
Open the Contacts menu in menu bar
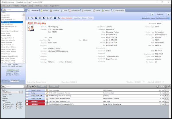(15, 6)
